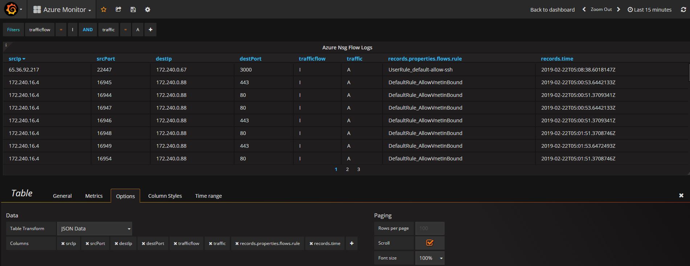690x266 pixels.
Task: Change the traffic filter key
Action: point(108,30)
